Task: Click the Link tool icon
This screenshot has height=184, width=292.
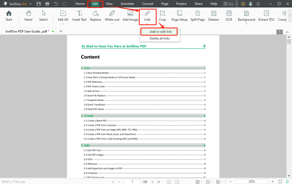Action: 147,13
